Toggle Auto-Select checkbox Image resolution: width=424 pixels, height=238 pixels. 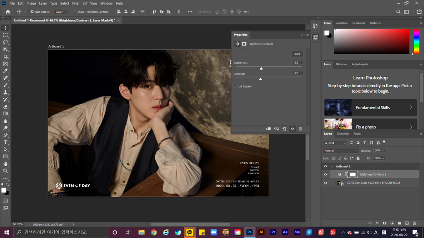[x=32, y=12]
